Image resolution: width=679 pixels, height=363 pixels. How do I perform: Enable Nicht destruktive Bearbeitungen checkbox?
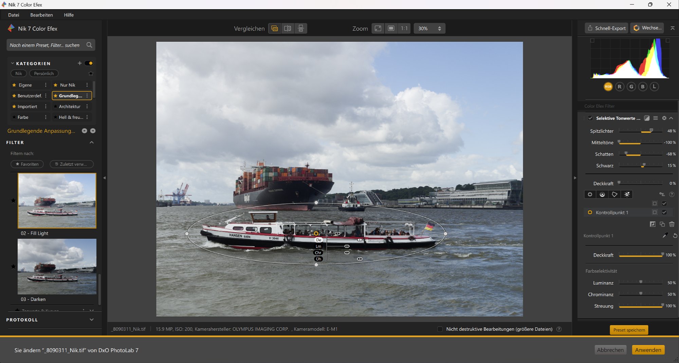pyautogui.click(x=440, y=329)
